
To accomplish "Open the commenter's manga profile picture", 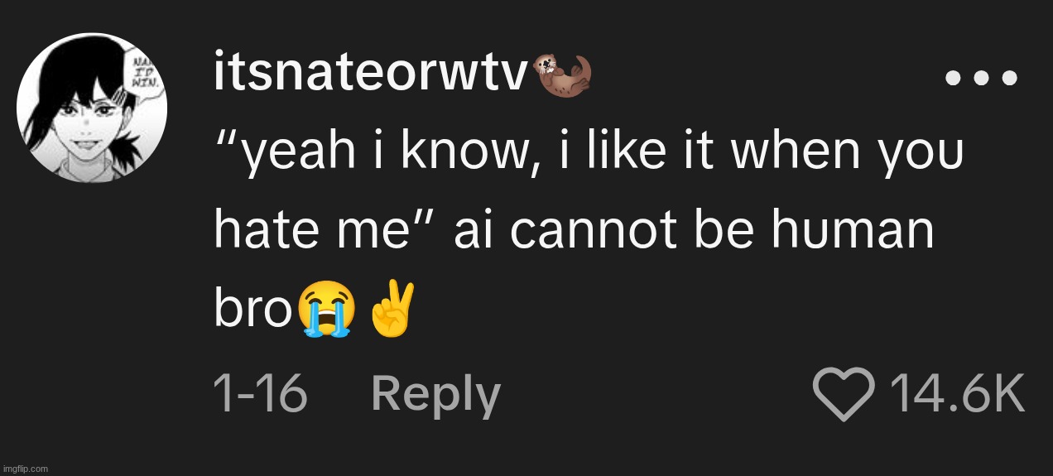I will (92, 108).
